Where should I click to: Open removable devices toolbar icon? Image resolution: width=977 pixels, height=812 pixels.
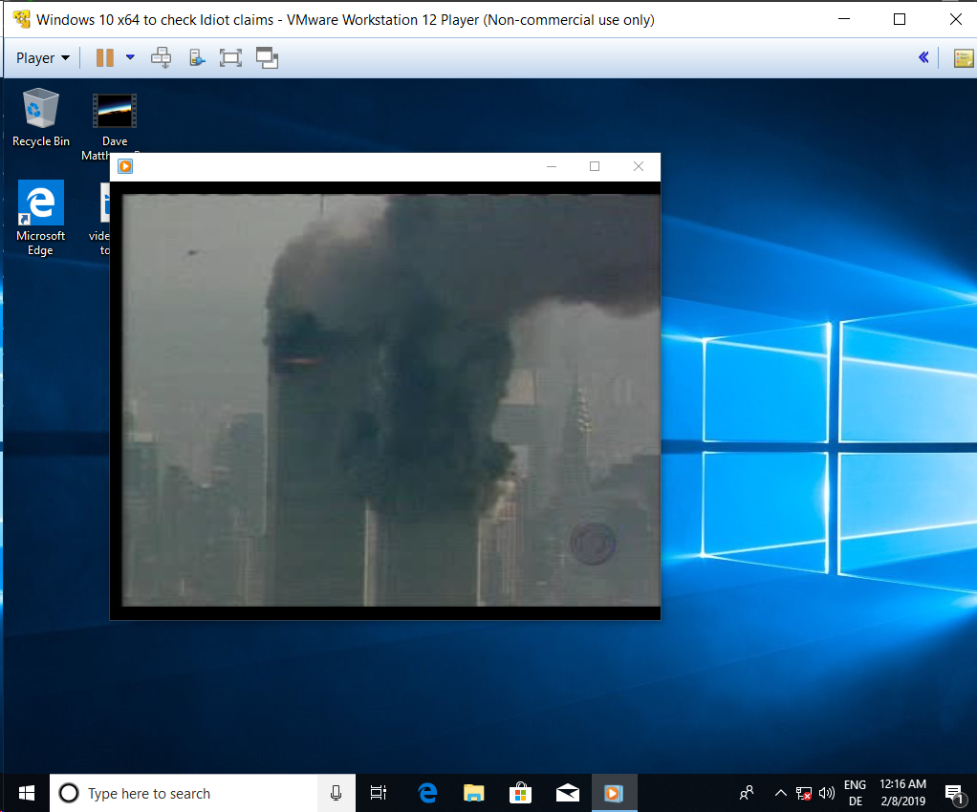click(x=197, y=58)
